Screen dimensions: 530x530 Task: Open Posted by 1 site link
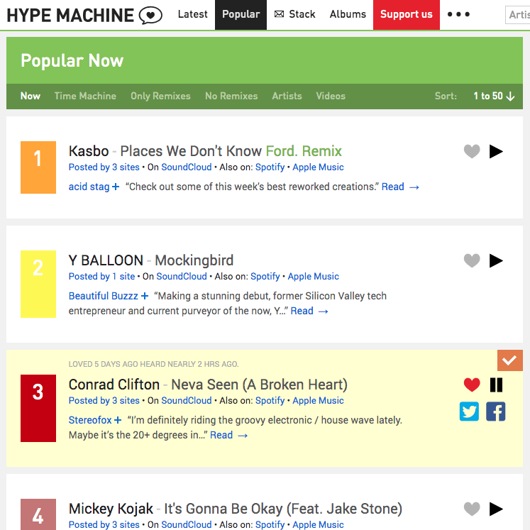coord(101,276)
